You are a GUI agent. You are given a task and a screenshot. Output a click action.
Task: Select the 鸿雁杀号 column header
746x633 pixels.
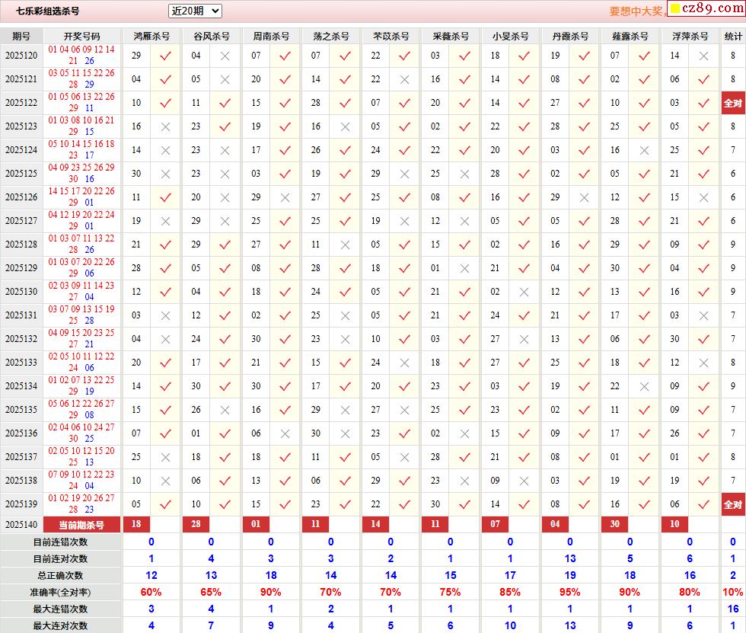click(x=151, y=36)
